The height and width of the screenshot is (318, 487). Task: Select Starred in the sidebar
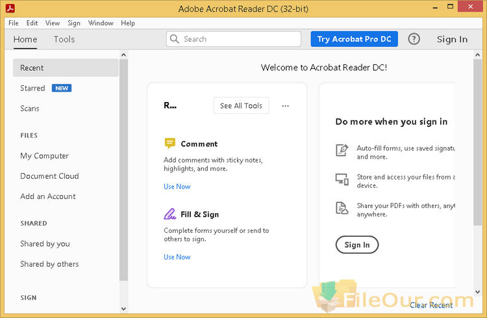tap(32, 88)
